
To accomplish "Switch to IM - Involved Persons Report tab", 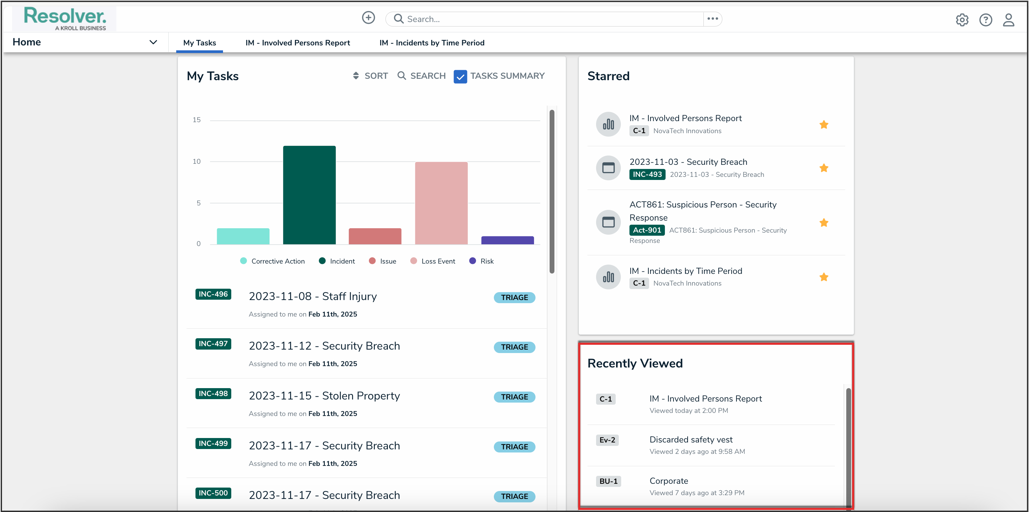I will [x=297, y=43].
